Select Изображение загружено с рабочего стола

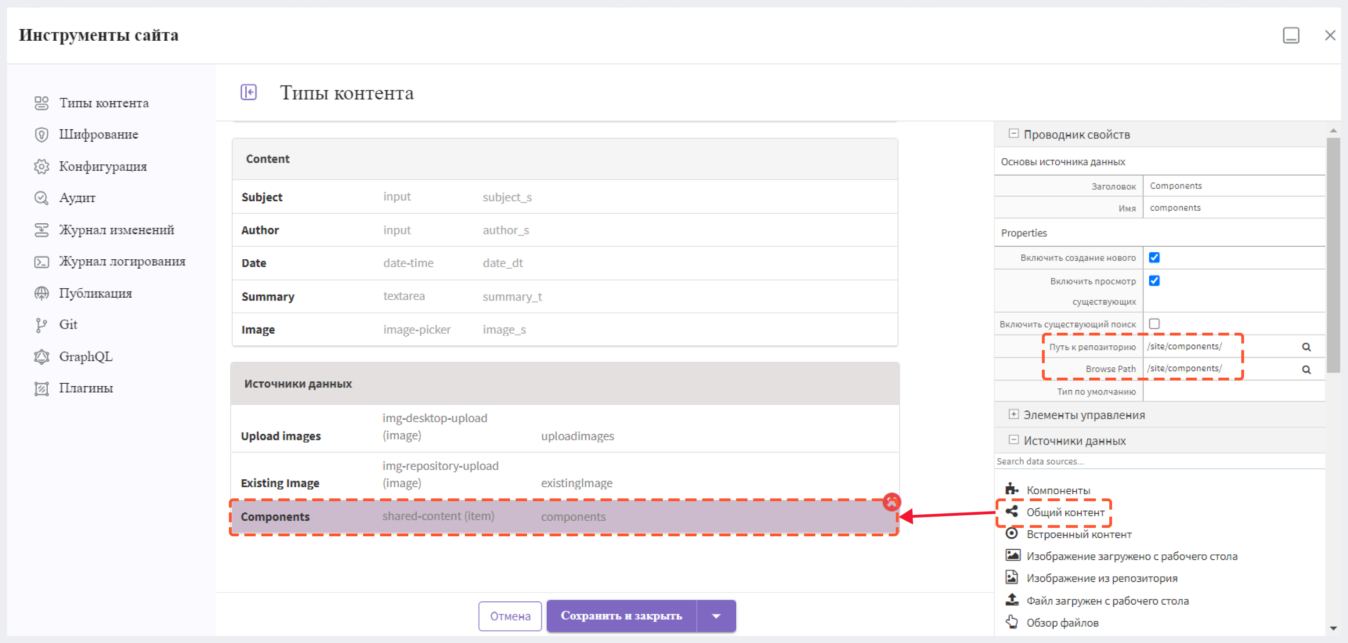tap(1131, 556)
